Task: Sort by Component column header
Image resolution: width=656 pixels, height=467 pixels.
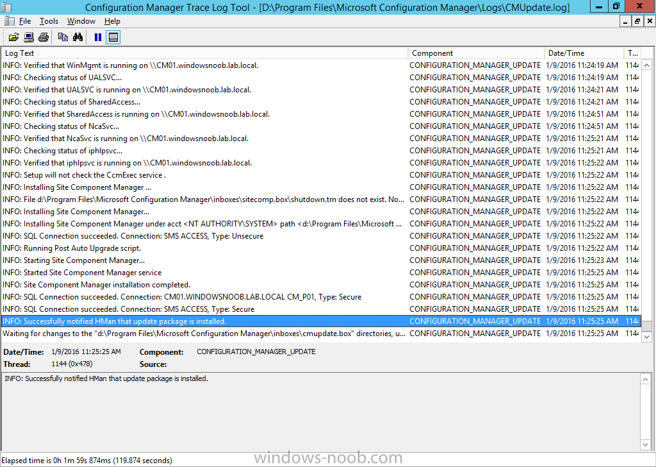Action: click(476, 53)
